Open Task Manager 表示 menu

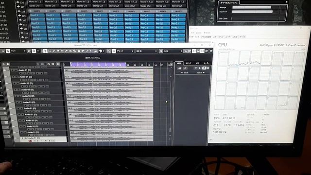pyautogui.click(x=207, y=33)
